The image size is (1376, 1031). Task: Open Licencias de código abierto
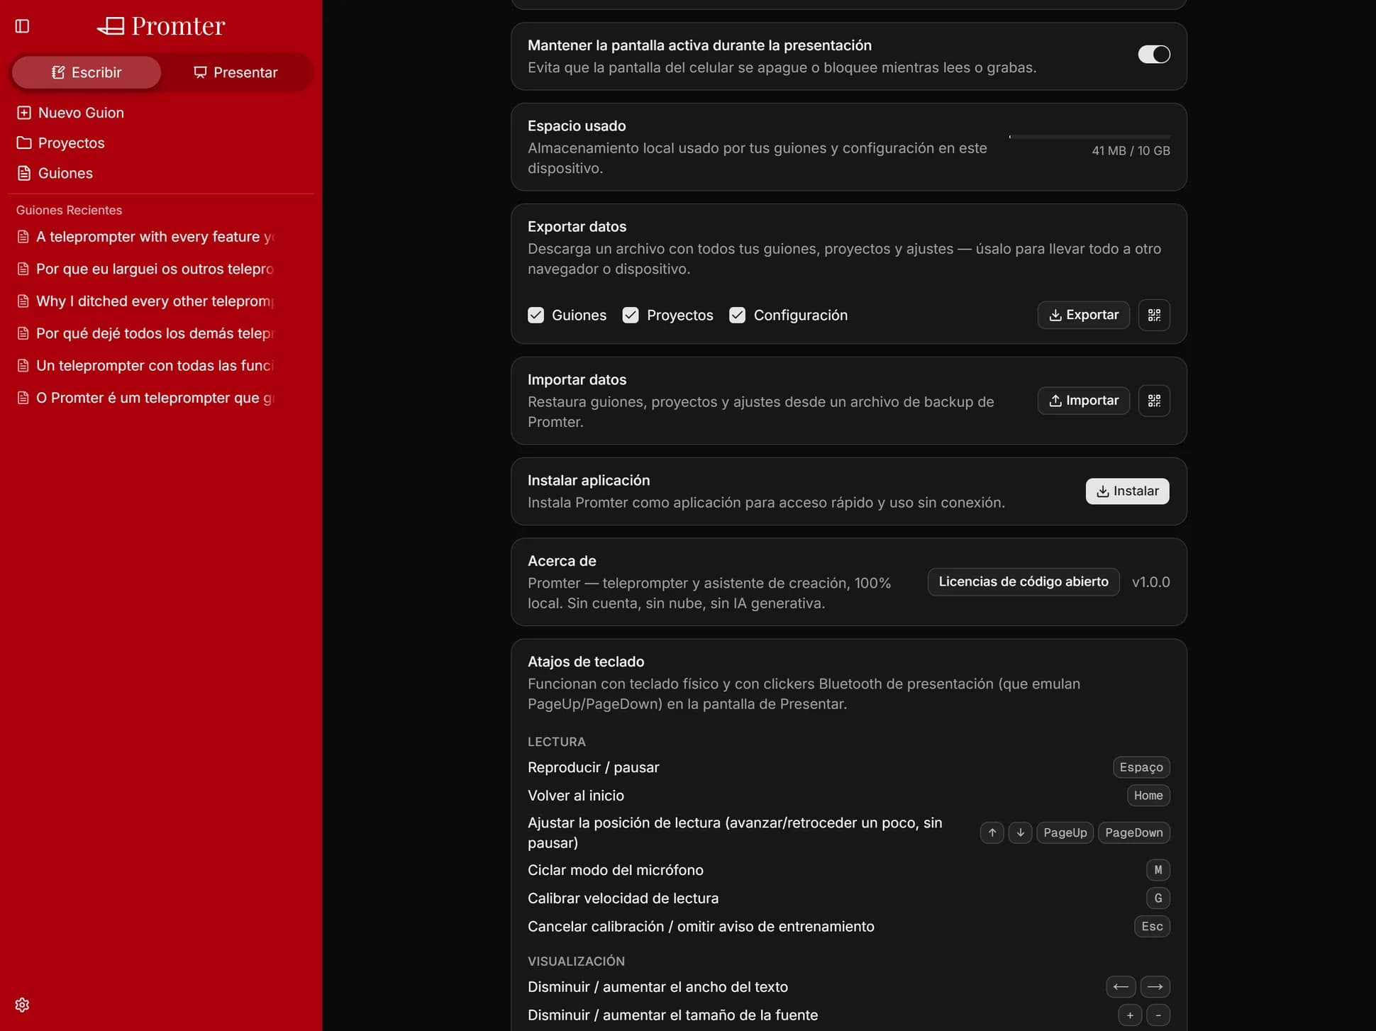(x=1023, y=582)
